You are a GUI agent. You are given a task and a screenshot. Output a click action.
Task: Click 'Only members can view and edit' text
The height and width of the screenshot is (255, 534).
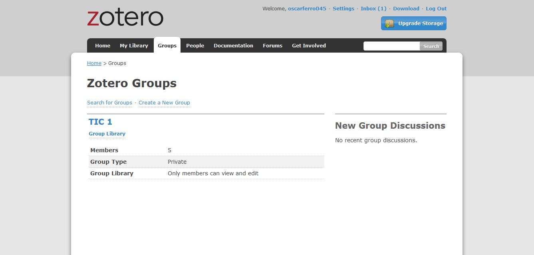pyautogui.click(x=213, y=173)
